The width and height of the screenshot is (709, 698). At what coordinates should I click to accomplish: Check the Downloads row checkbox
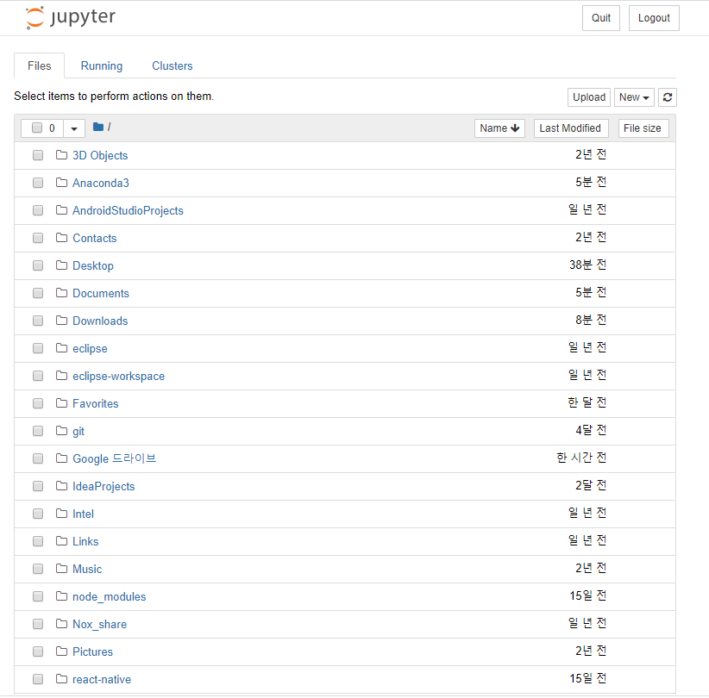38,321
